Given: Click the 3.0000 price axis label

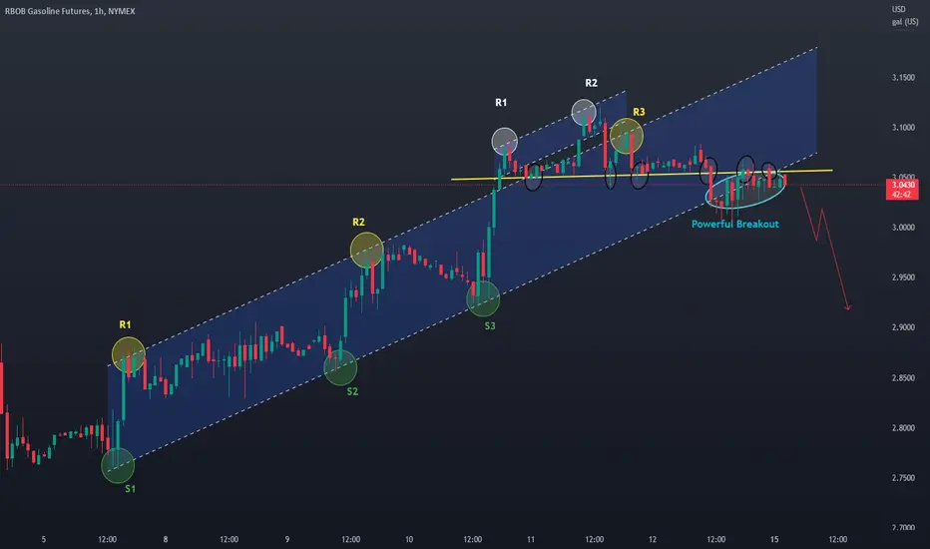Looking at the screenshot, I should (903, 228).
